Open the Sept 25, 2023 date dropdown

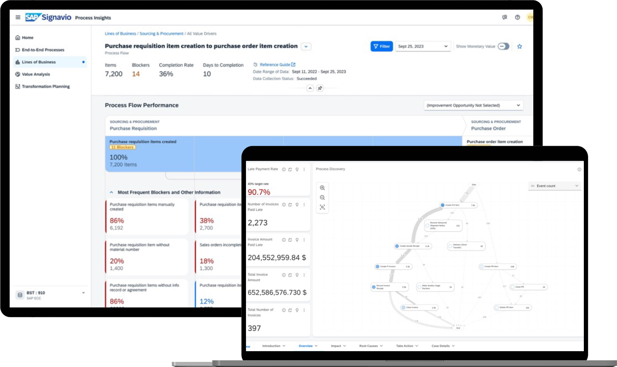tap(423, 46)
